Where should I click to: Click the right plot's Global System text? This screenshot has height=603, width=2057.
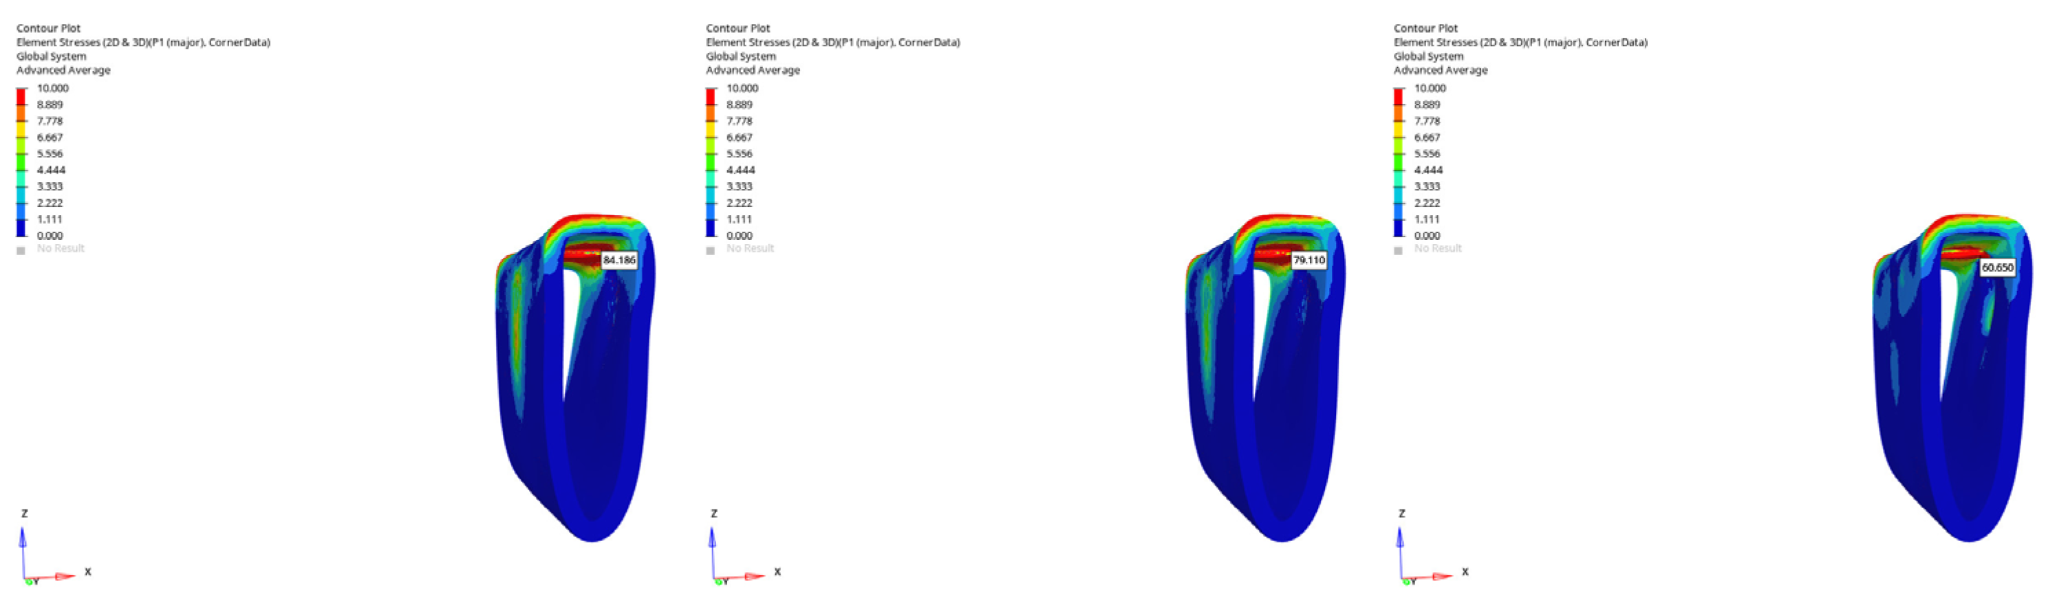pos(1429,56)
